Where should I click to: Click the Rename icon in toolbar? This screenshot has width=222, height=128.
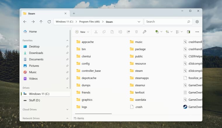click(x=120, y=32)
